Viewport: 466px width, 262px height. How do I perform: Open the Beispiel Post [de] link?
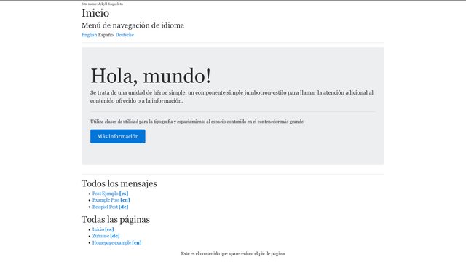click(x=110, y=207)
